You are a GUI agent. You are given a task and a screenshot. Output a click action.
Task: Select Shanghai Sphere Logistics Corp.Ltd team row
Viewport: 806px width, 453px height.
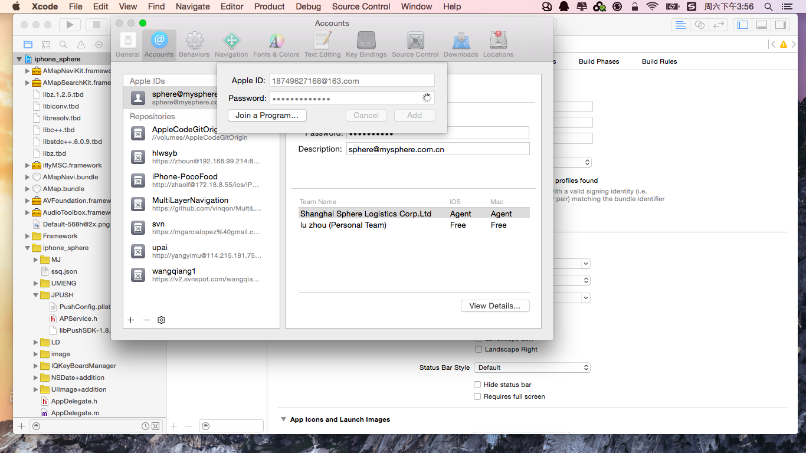point(414,214)
